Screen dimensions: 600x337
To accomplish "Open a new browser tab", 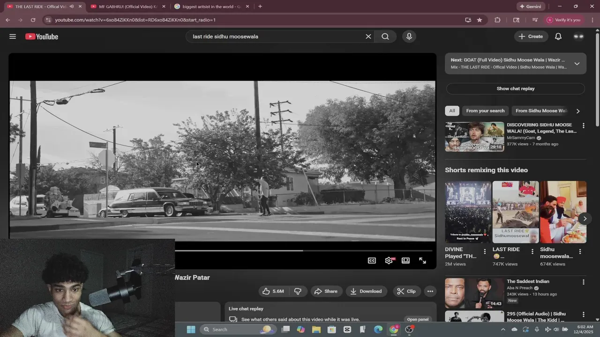I will tap(260, 7).
